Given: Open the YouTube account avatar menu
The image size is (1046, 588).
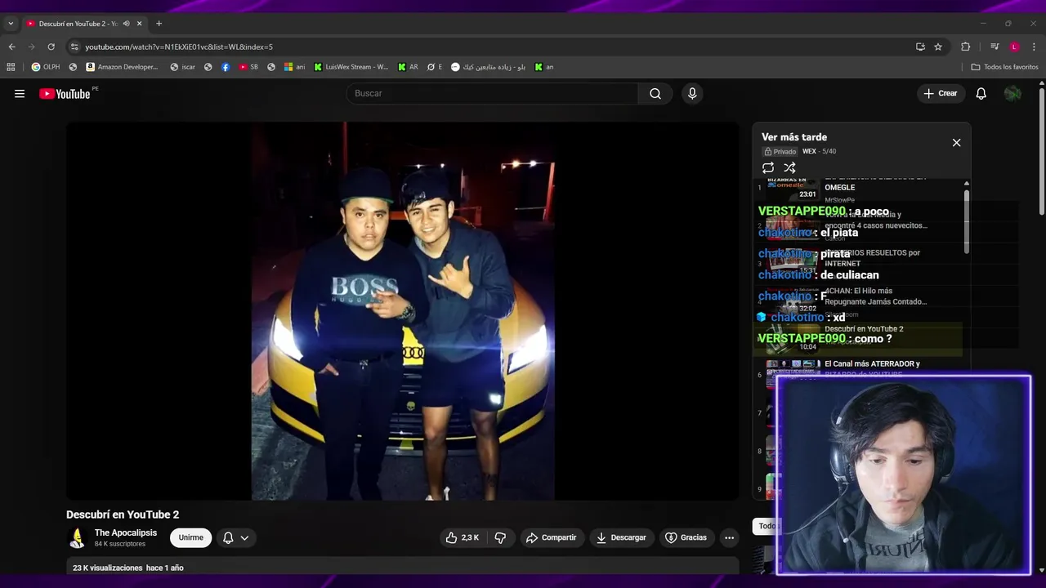Looking at the screenshot, I should pos(1012,94).
